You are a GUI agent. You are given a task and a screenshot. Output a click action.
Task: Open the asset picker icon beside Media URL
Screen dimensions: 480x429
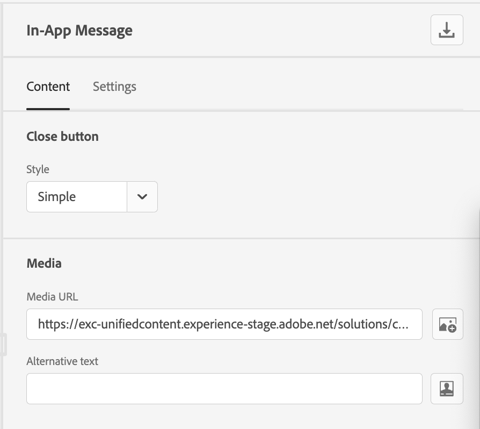[448, 324]
